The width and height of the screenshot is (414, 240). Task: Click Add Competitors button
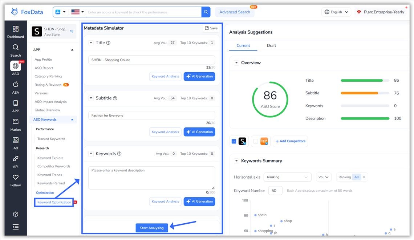click(x=290, y=141)
